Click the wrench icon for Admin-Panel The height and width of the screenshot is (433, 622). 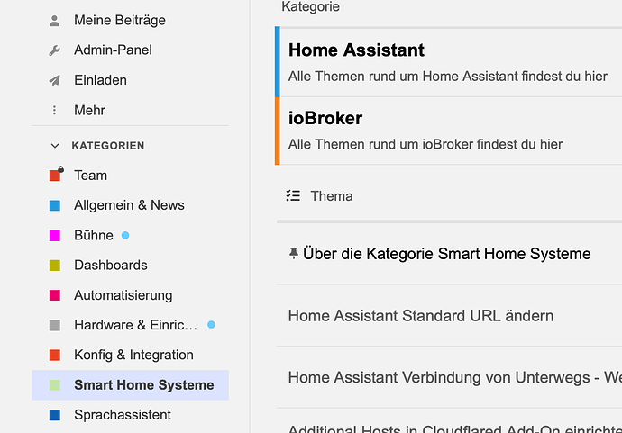point(54,50)
